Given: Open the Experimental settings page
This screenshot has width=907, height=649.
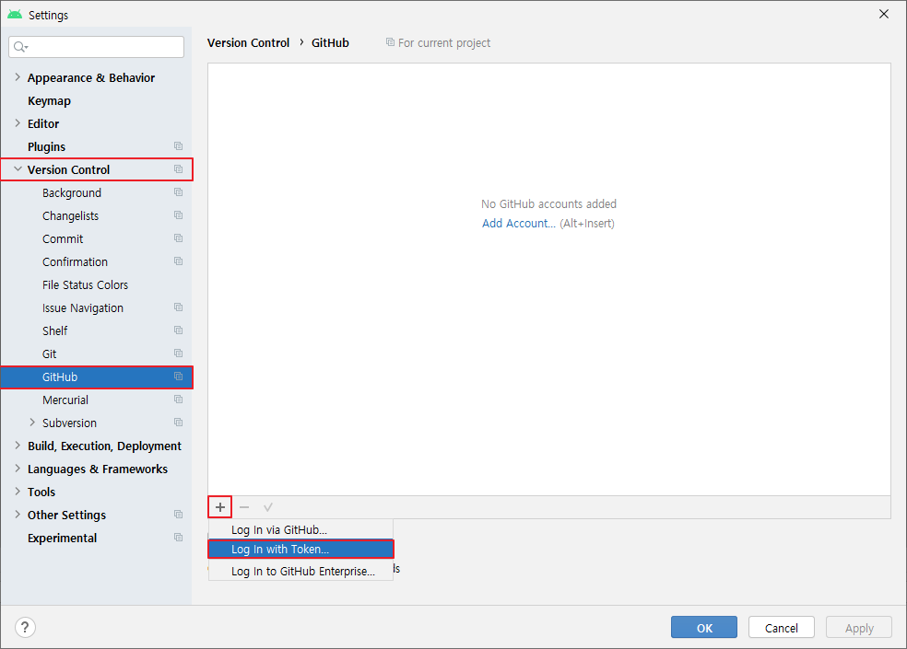Looking at the screenshot, I should pyautogui.click(x=62, y=538).
